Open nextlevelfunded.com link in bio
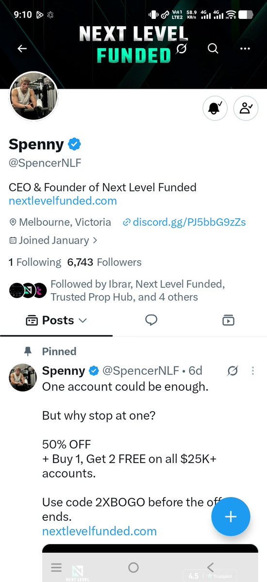The height and width of the screenshot is (582, 267). coord(63,201)
